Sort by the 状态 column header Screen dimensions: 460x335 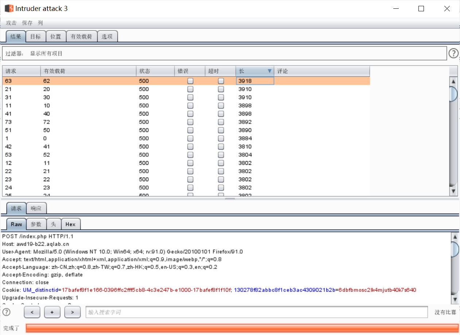coord(155,71)
